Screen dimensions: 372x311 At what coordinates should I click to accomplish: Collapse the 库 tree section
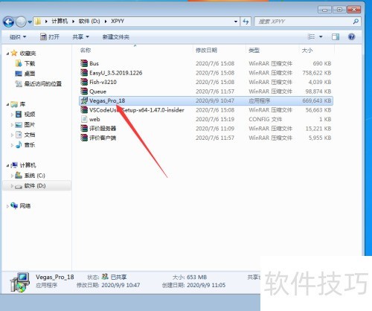coord(7,105)
